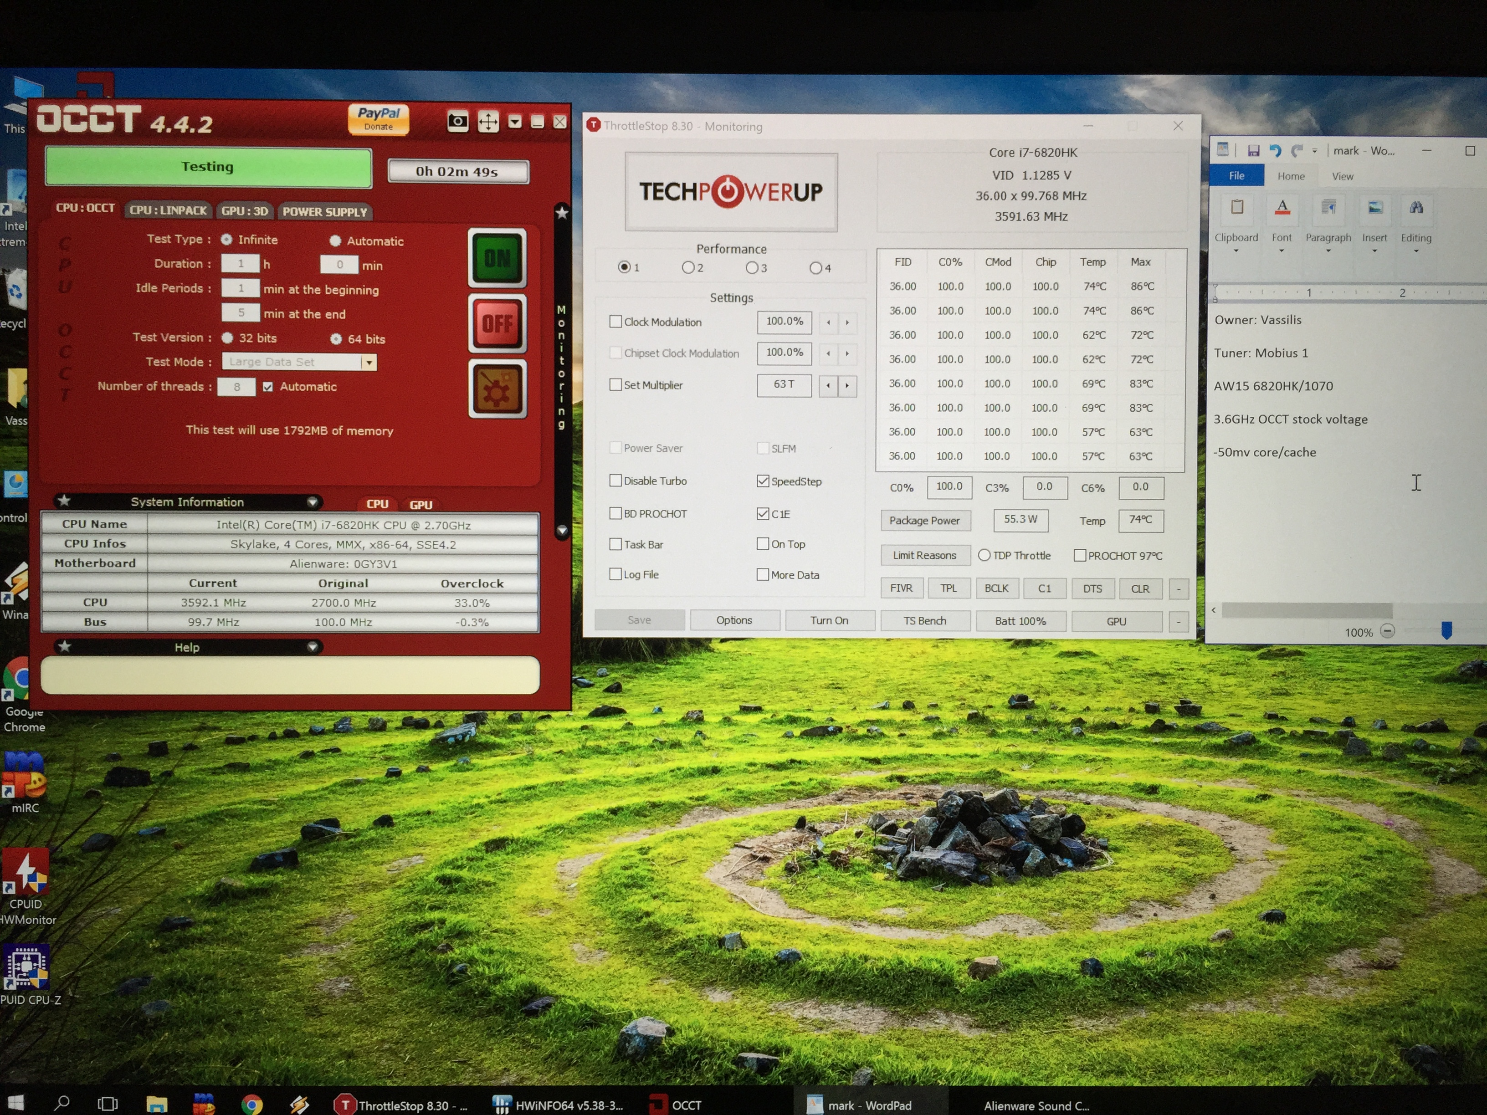
Task: Enable Set Multiplier checkbox
Action: (x=615, y=384)
